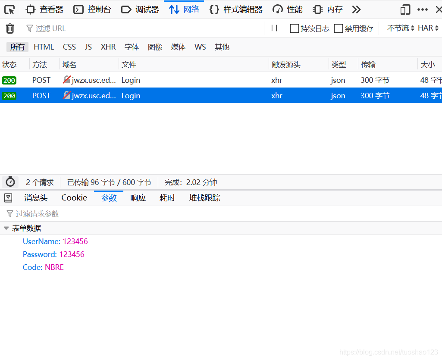442x360 pixels.
Task: Filter requests by 媒体 media
Action: pos(178,47)
